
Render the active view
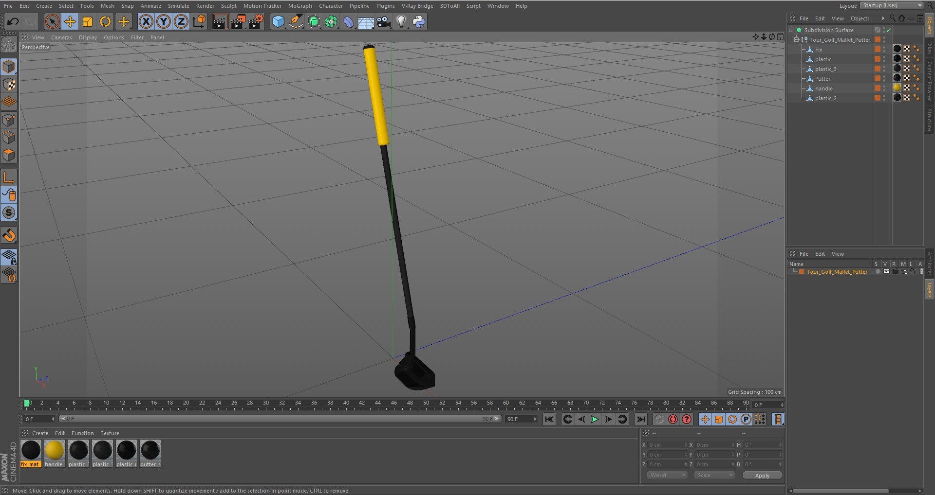point(220,21)
